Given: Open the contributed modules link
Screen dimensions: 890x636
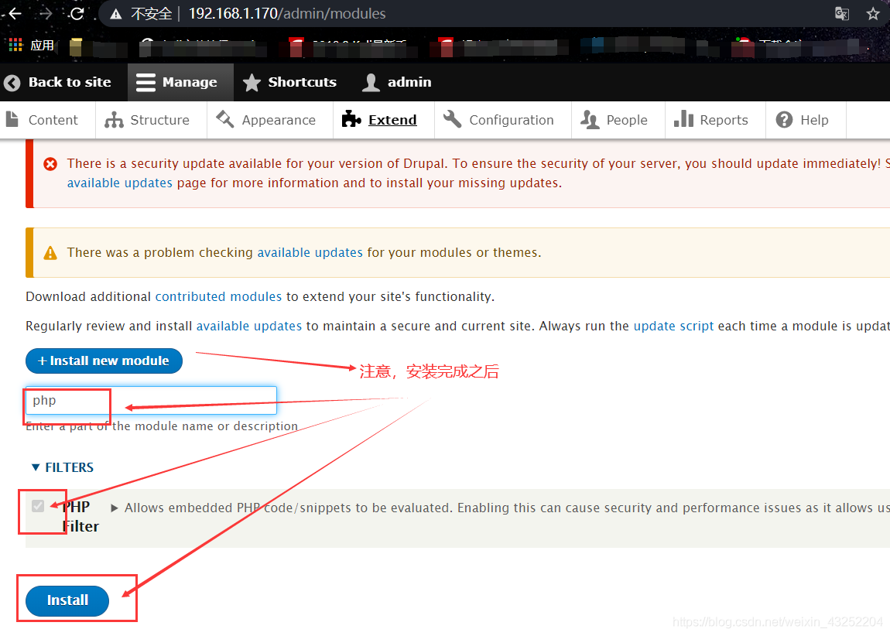Looking at the screenshot, I should (x=218, y=297).
